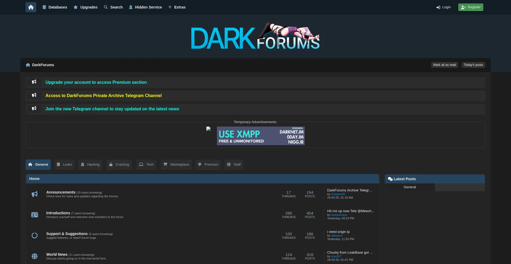
Task: Open Join the new Telegram channel announcement
Action: tap(112, 109)
